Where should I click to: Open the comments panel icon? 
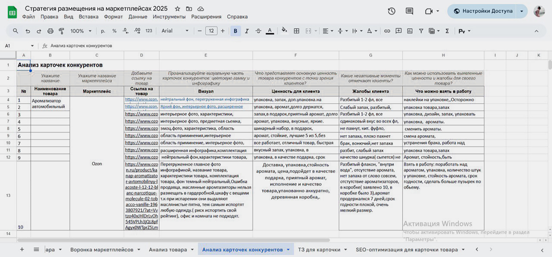point(409,11)
